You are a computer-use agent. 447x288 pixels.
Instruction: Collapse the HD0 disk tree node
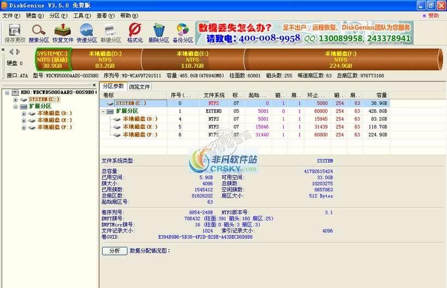[8, 92]
